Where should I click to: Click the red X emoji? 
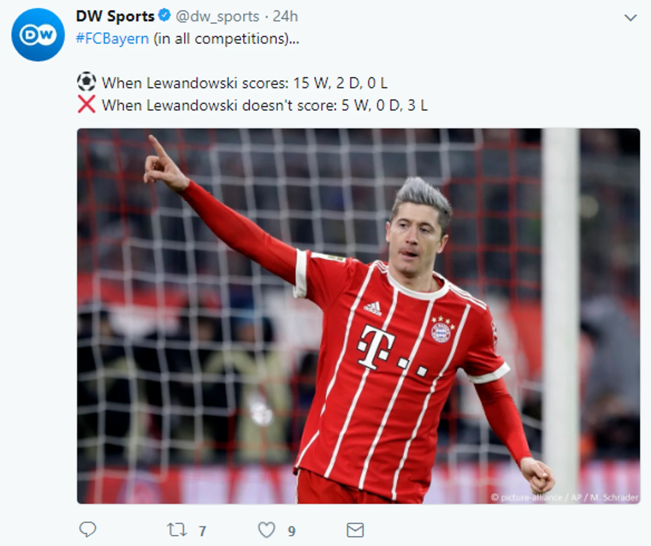point(87,105)
